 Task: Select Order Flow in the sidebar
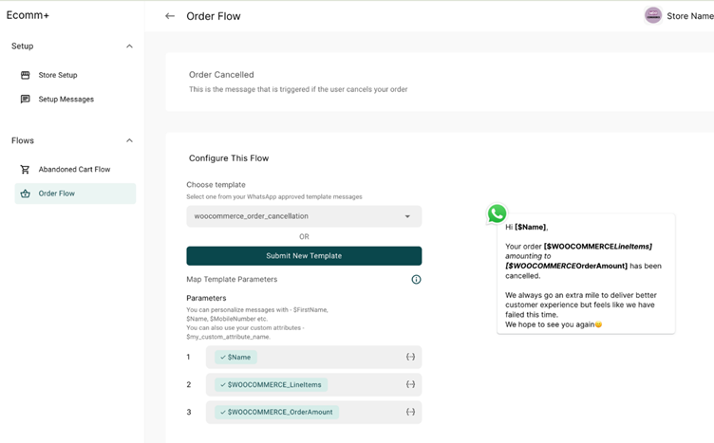pyautogui.click(x=75, y=194)
